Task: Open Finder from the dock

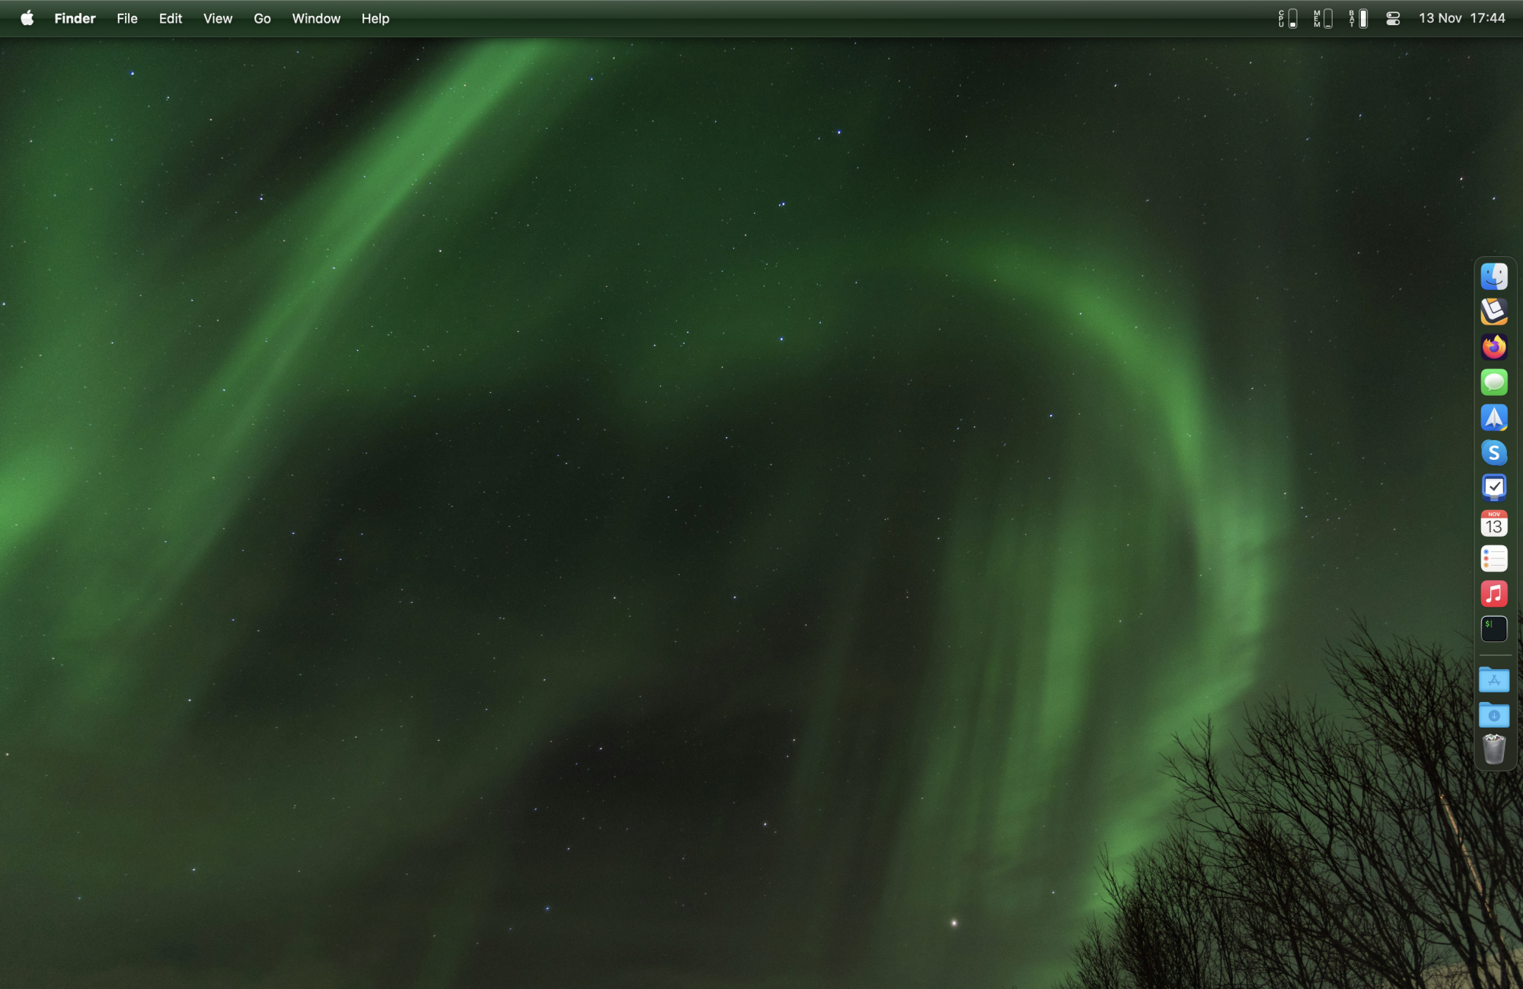Action: [x=1493, y=276]
